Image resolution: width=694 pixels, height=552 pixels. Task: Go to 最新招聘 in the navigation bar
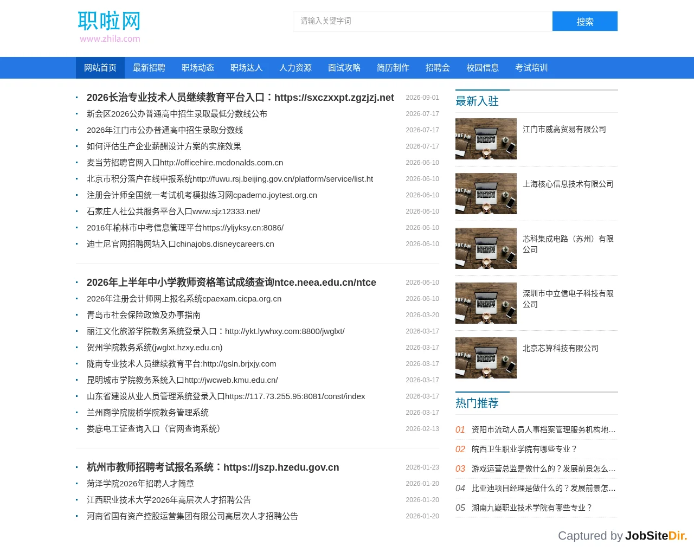(x=149, y=68)
